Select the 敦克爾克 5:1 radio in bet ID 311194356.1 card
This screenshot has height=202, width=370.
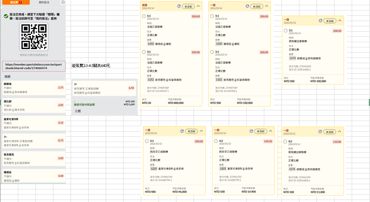tap(212, 52)
